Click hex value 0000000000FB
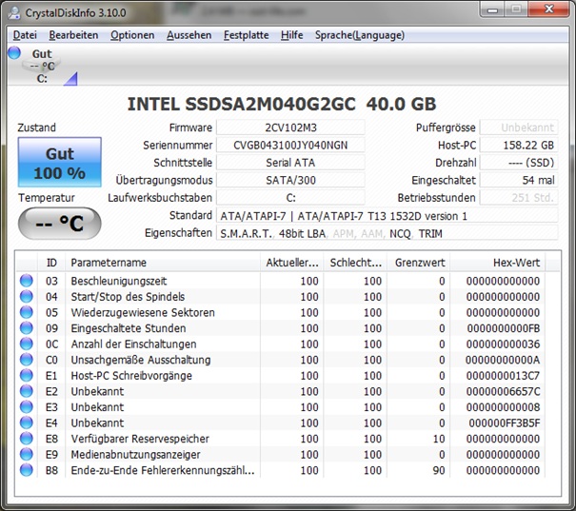 coord(504,328)
